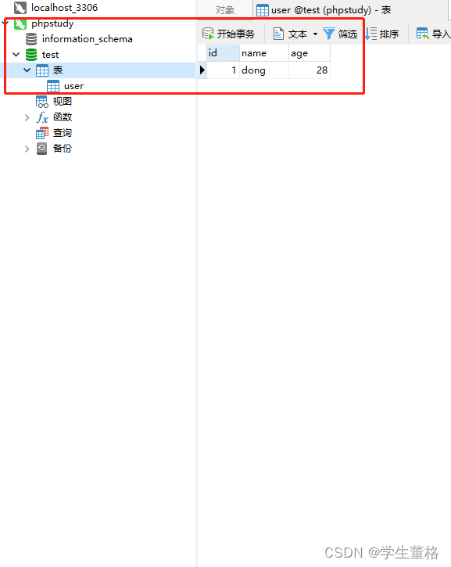
Task: Select the information_schema database icon
Action: pos(31,39)
